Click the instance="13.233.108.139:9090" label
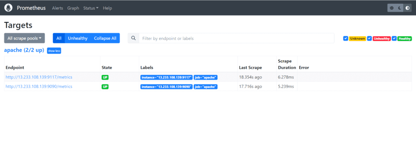 pos(166,87)
